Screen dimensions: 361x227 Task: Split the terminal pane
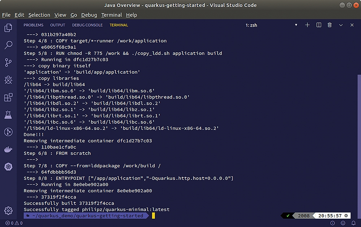pyautogui.click(x=319, y=25)
